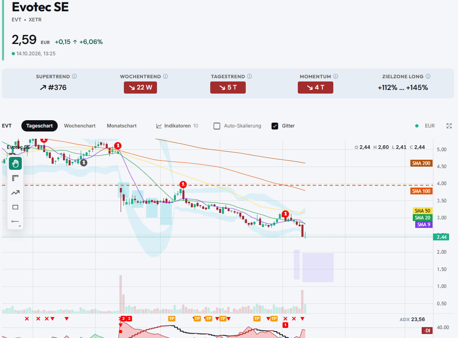
Task: Click the red badge numbered 3
Action: (x=129, y=319)
